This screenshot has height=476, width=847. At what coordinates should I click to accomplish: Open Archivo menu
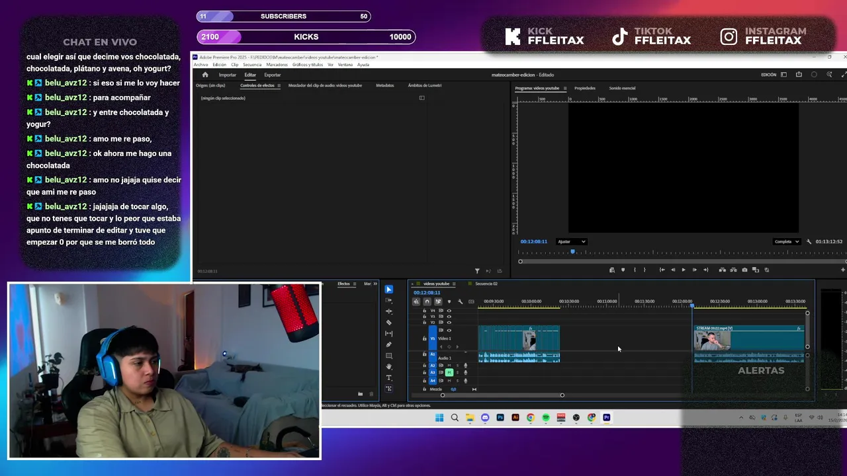(201, 65)
